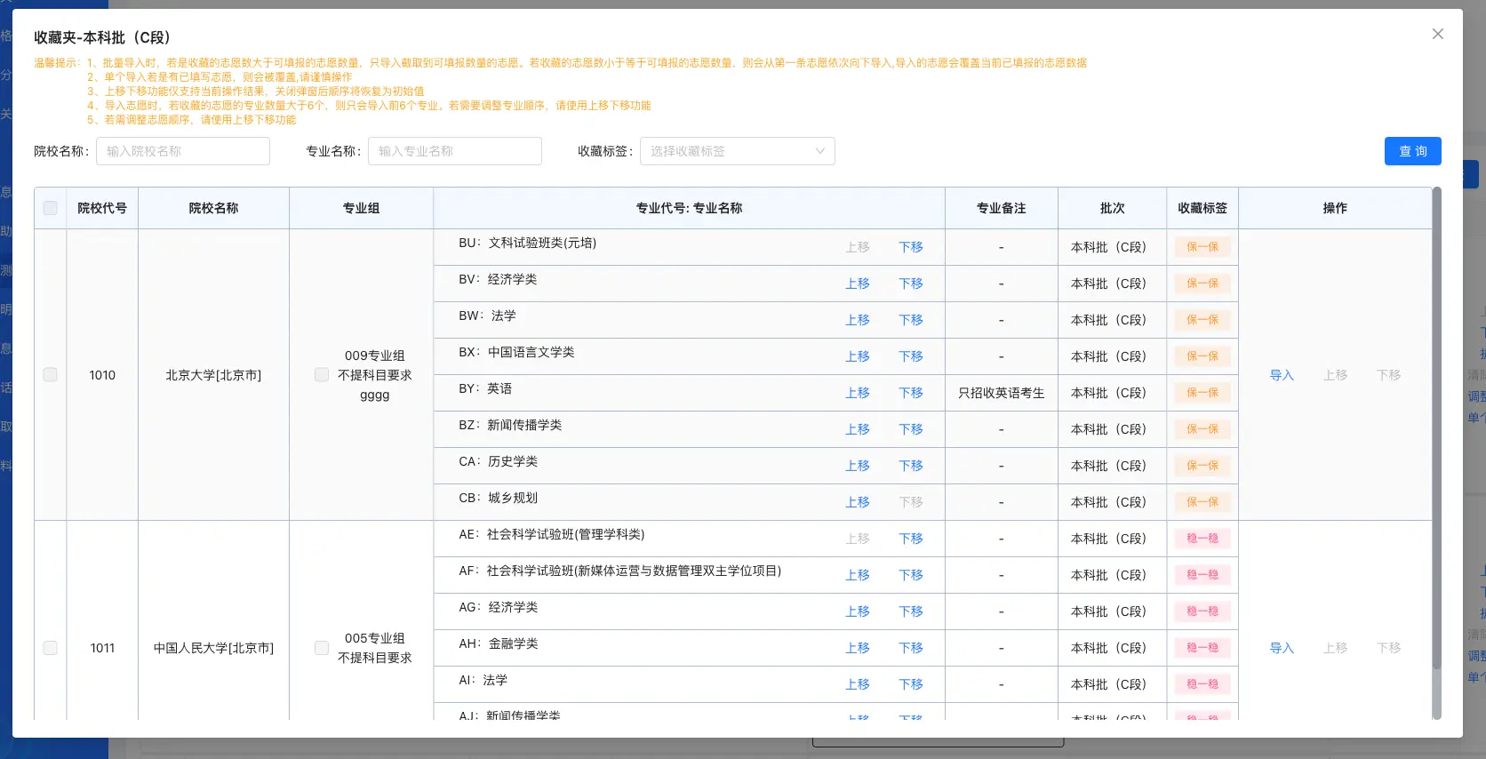Move 城乡规划 CB major up
1486x759 pixels.
click(x=858, y=502)
